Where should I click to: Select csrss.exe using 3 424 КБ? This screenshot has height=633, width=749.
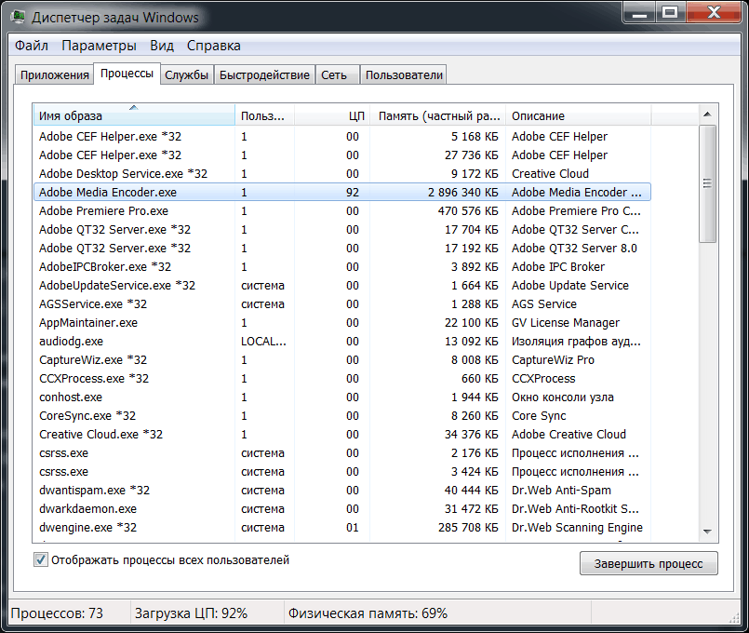click(x=342, y=472)
